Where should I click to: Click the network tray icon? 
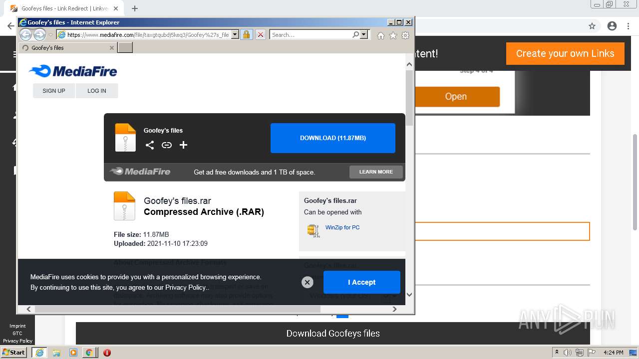pos(580,353)
